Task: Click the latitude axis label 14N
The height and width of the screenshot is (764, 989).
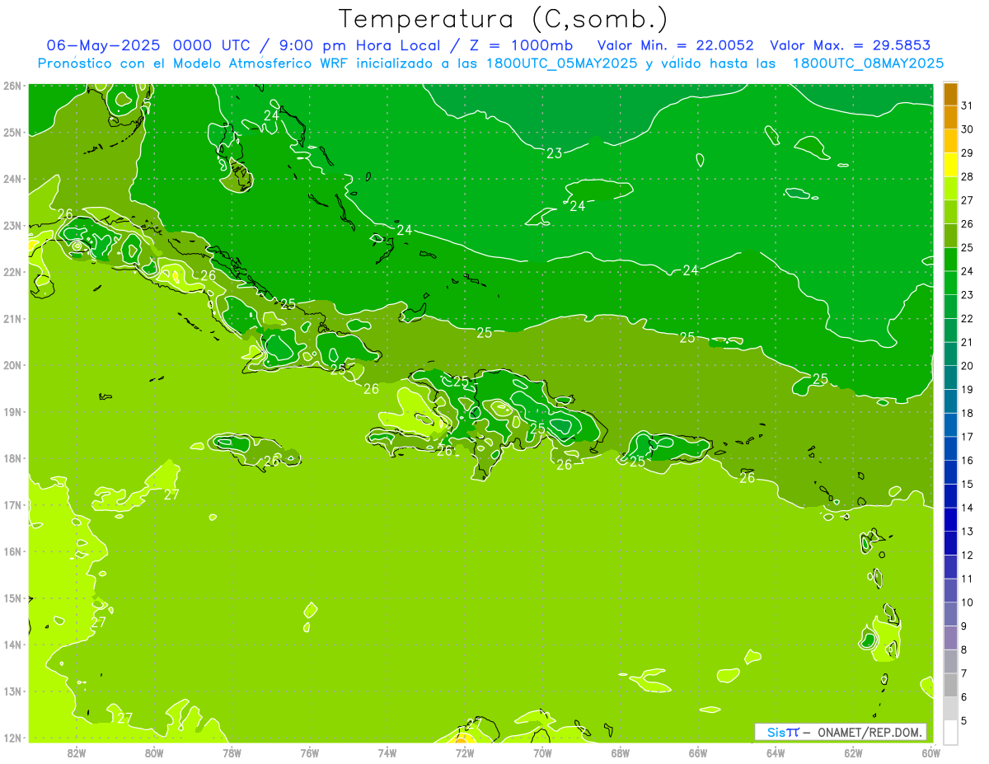Action: (12, 644)
